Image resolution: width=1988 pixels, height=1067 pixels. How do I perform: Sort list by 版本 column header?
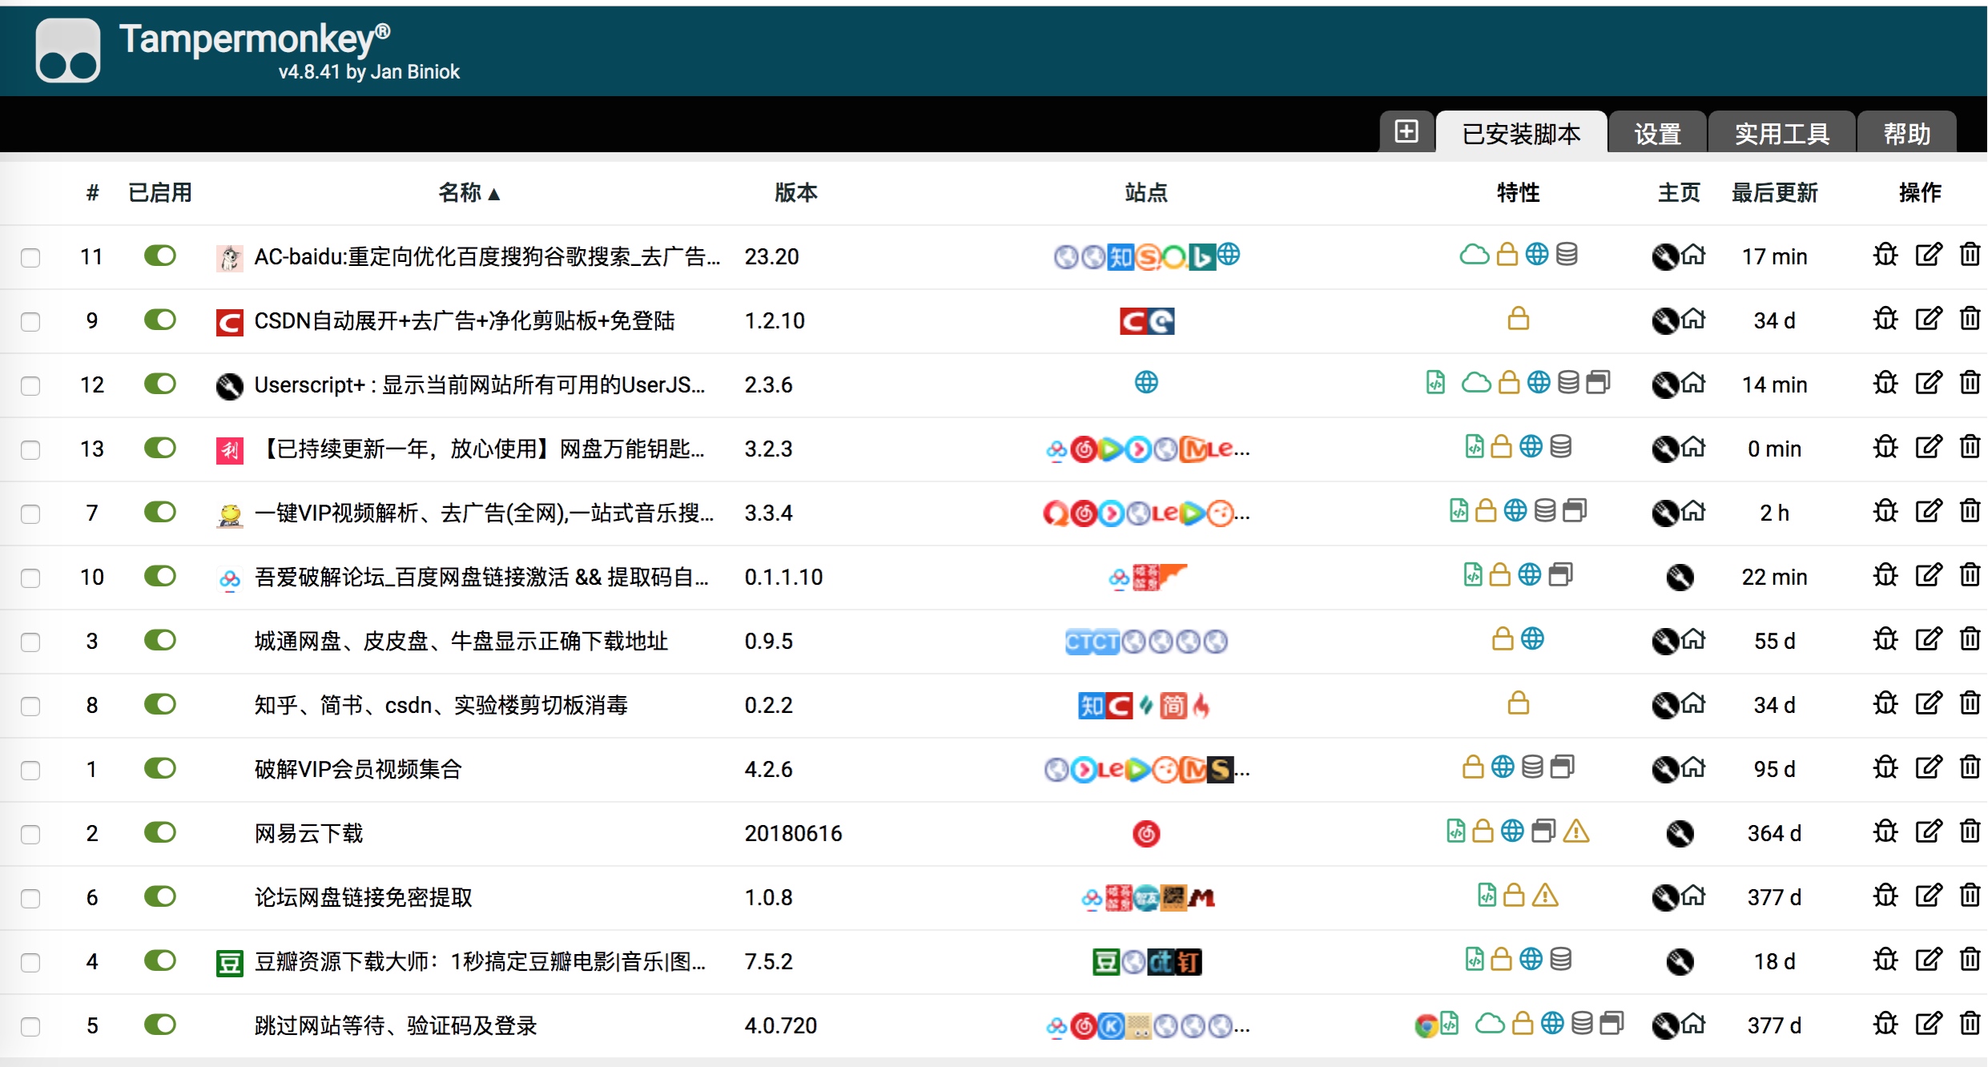795,193
